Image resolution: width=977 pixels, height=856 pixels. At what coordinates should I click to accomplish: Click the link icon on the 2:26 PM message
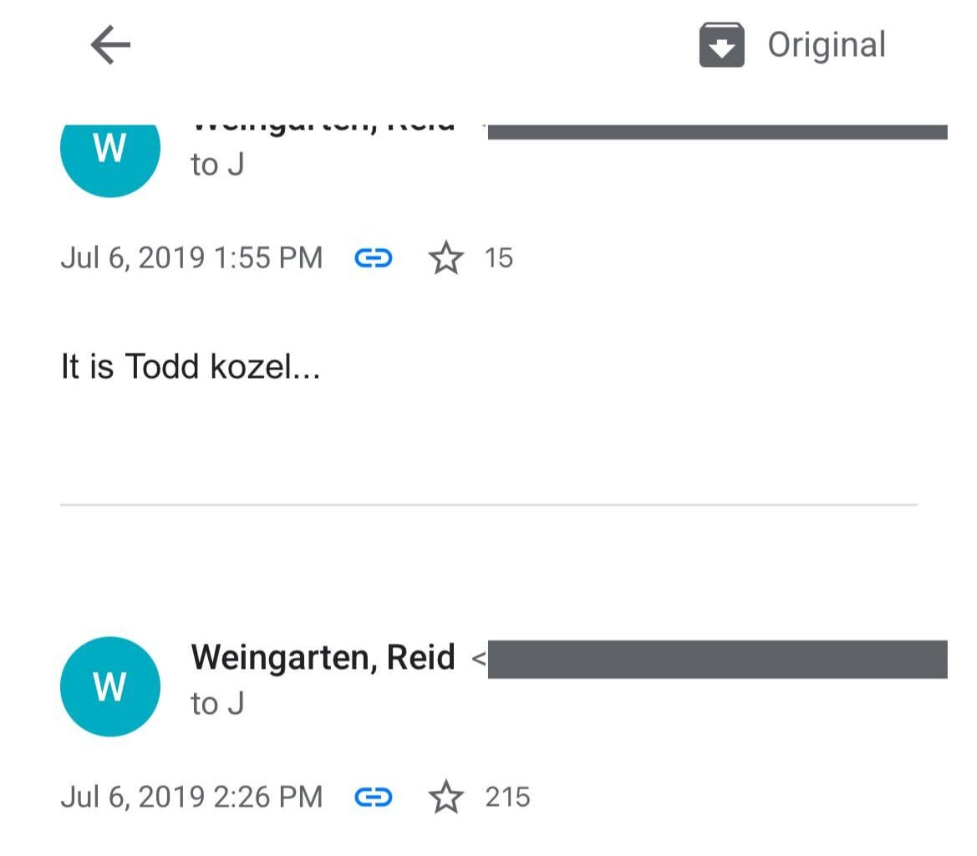[374, 797]
